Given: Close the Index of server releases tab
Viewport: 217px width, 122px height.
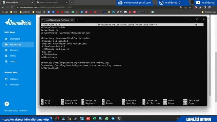Looking at the screenshot, I should pyautogui.click(x=66, y=2).
